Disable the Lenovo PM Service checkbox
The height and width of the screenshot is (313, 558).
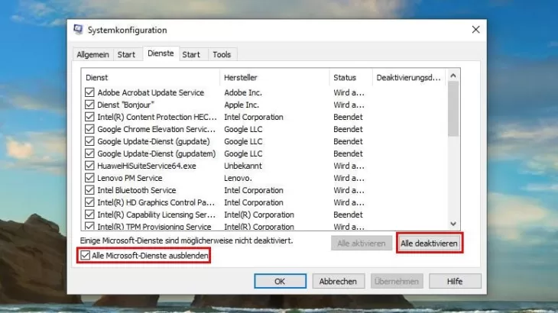tap(90, 179)
